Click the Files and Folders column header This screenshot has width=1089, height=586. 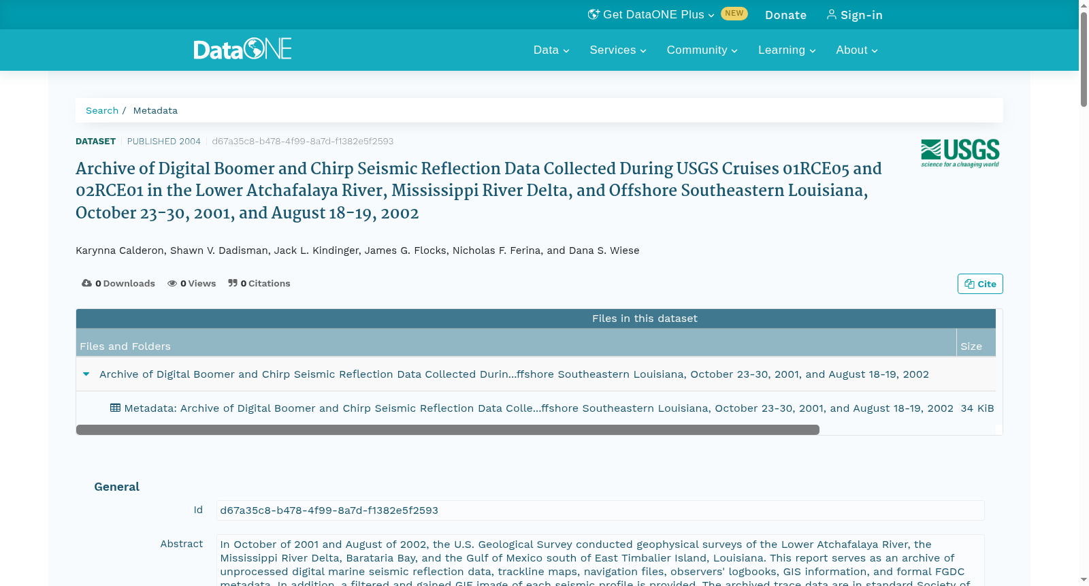[x=516, y=342]
